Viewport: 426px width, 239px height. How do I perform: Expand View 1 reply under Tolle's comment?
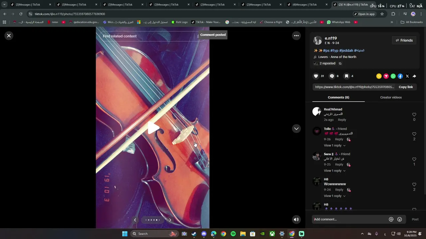coord(334,146)
